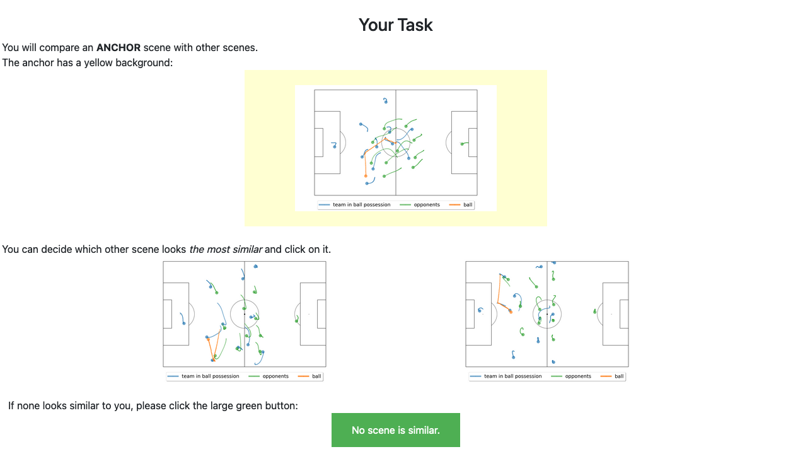The width and height of the screenshot is (798, 454).
Task: Click "team in ball possession" legend in anchor
Action: click(x=361, y=205)
